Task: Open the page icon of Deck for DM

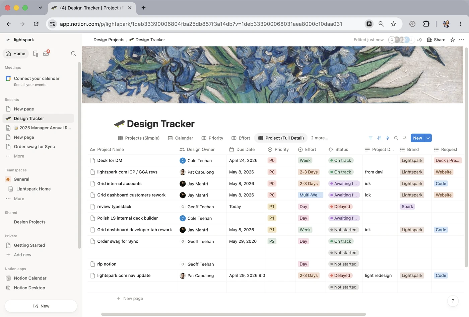Action: [x=93, y=160]
